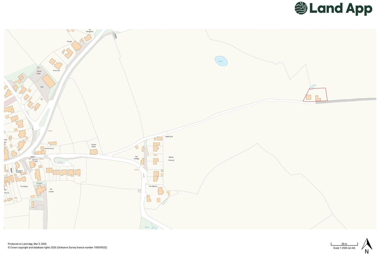The height and width of the screenshot is (254, 378).
Task: Click the 'Tennis Court' label
Action: 39,72
